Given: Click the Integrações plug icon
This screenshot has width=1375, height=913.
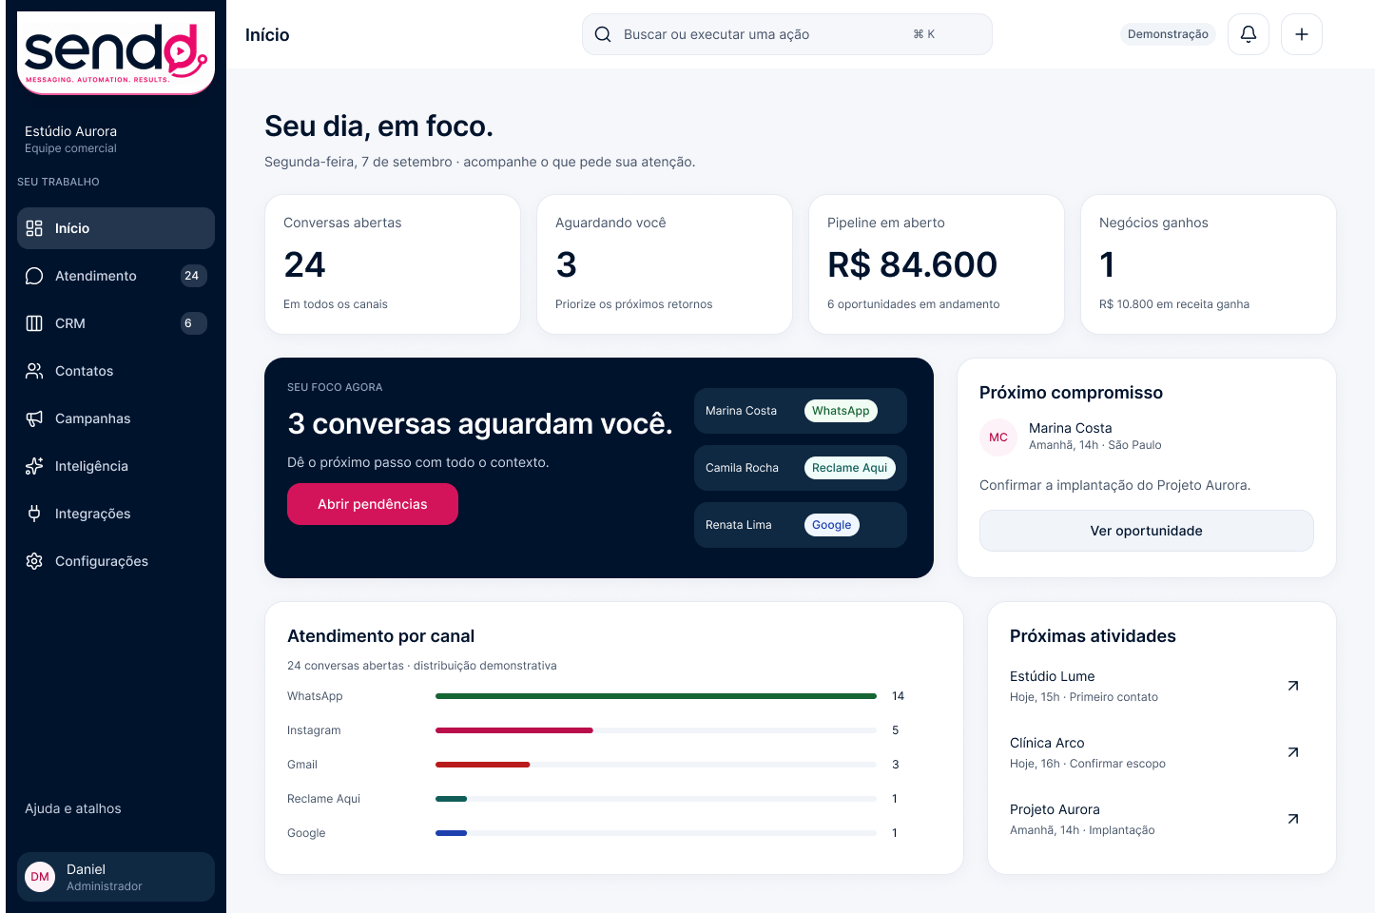Looking at the screenshot, I should click(34, 514).
